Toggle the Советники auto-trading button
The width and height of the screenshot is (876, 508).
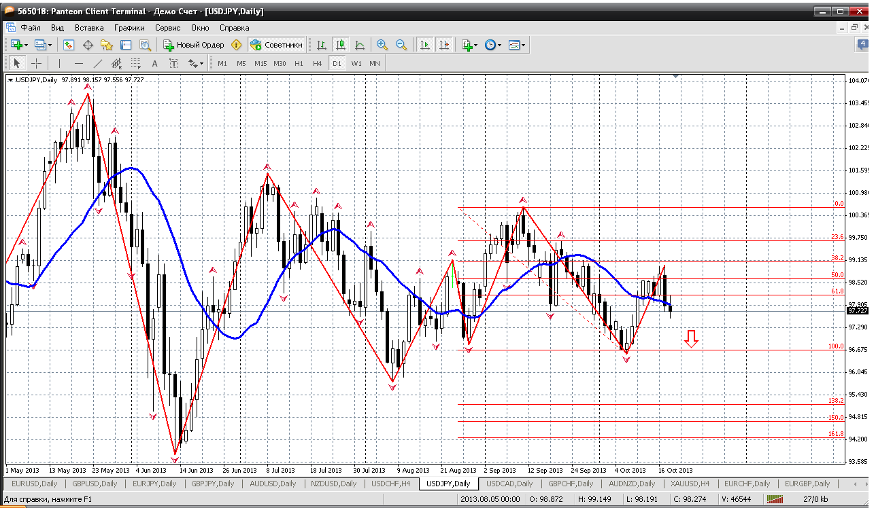tap(276, 45)
